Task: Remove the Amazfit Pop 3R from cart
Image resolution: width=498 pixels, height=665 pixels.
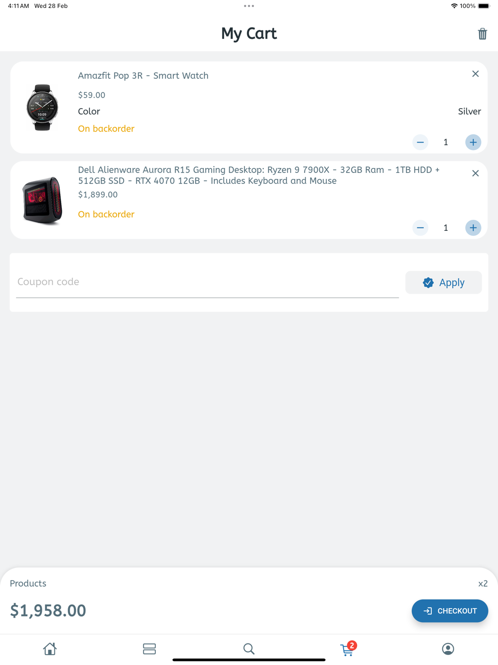Action: point(475,74)
